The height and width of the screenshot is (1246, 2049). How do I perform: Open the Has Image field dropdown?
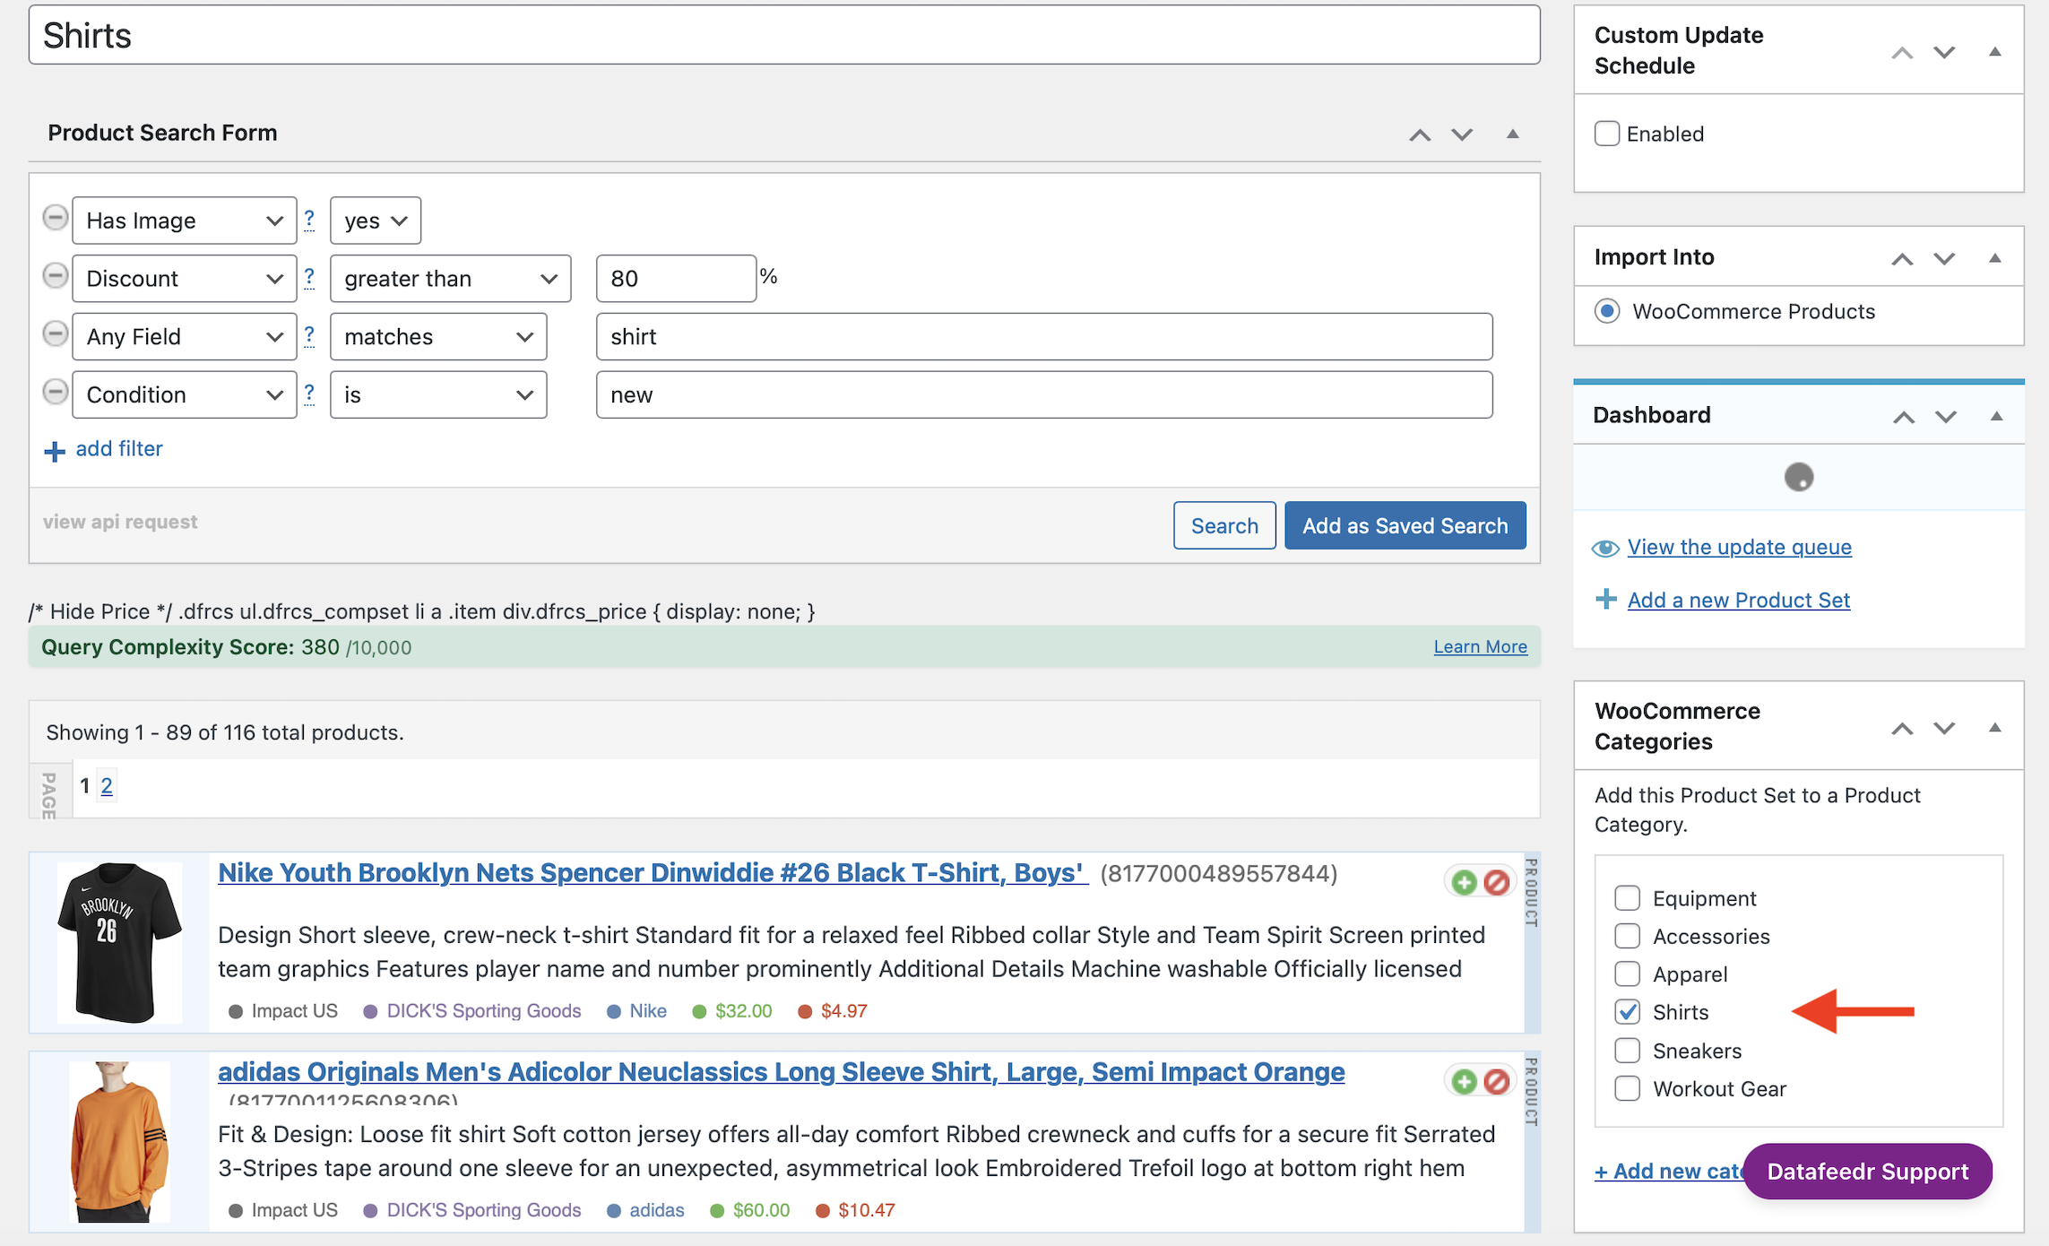click(x=185, y=221)
